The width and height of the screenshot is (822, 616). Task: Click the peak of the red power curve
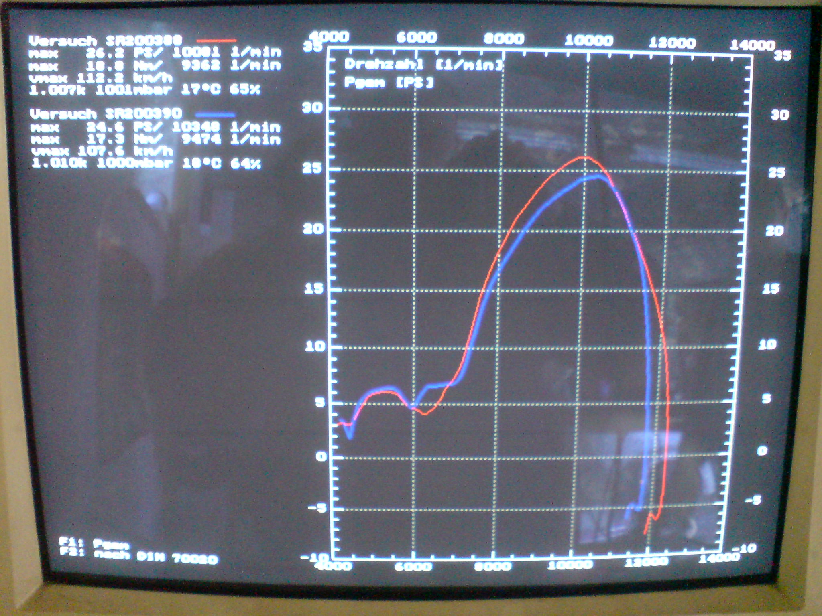pyautogui.click(x=584, y=157)
